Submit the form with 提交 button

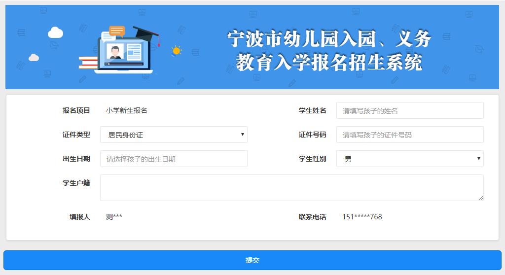click(x=252, y=260)
